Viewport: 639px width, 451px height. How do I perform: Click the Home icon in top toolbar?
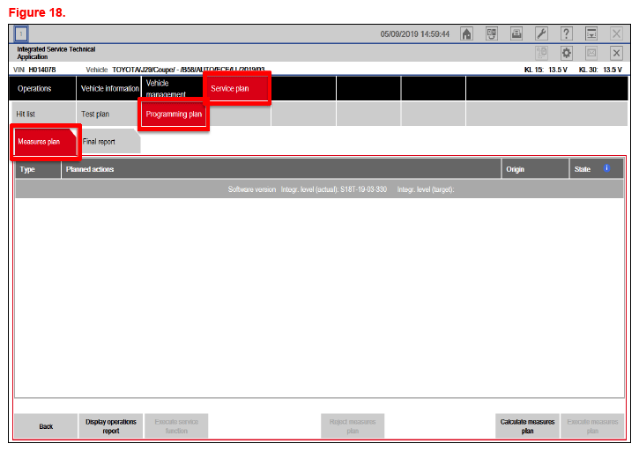467,33
